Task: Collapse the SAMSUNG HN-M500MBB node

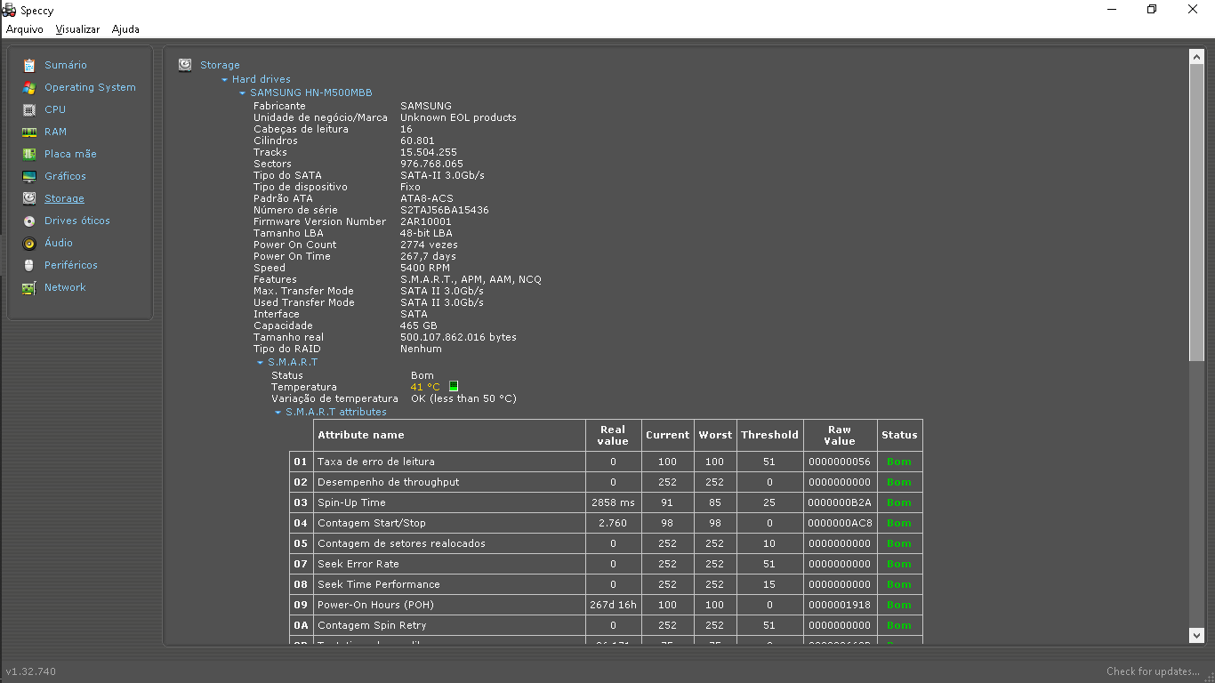Action: click(x=242, y=92)
